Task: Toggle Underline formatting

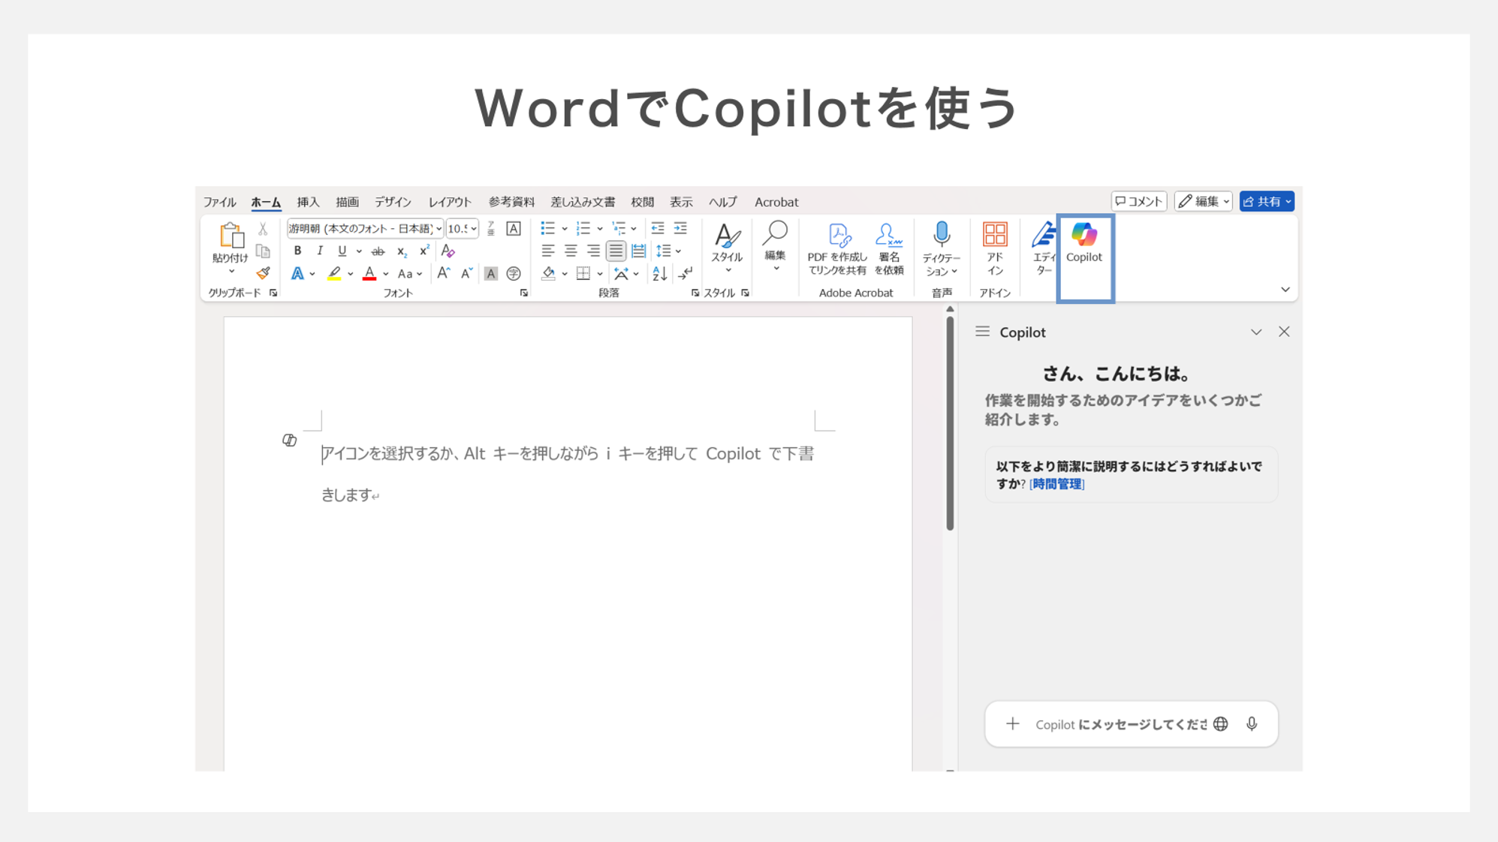Action: point(342,251)
